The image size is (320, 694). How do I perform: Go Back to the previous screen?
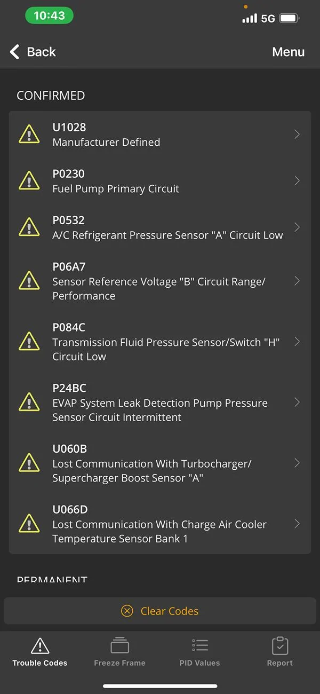point(33,52)
